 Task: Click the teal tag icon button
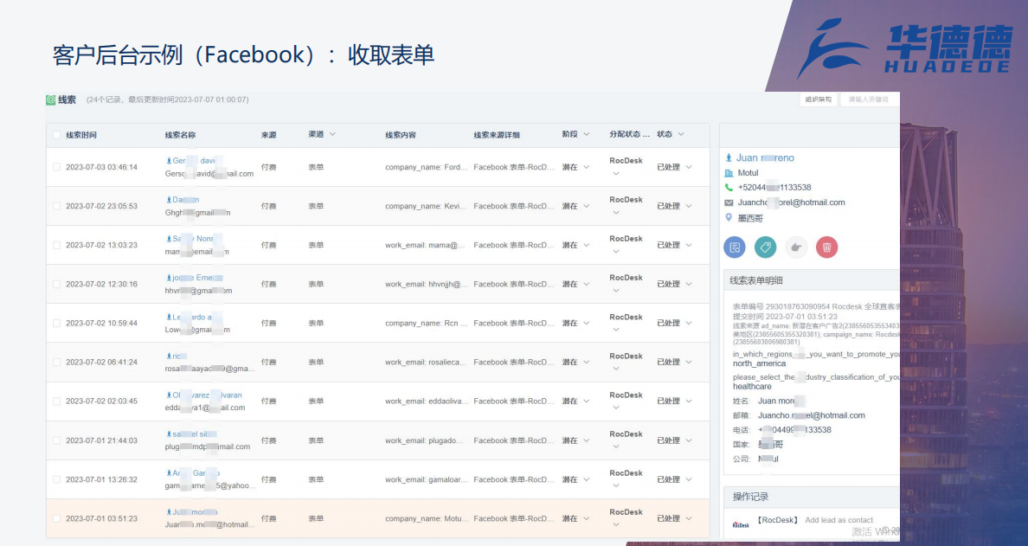tap(765, 247)
